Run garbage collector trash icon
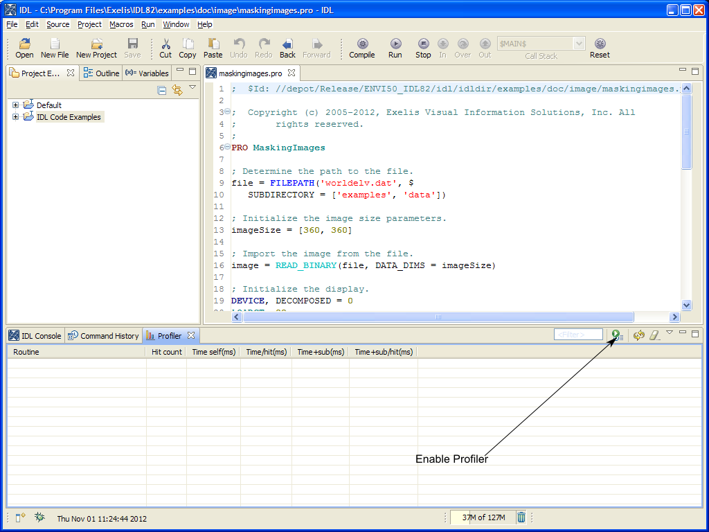 (x=521, y=517)
